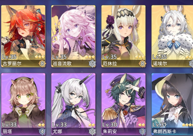Select the 诺埃尔 bunny-ear character card
193x136 pixels.
pos(172,36)
